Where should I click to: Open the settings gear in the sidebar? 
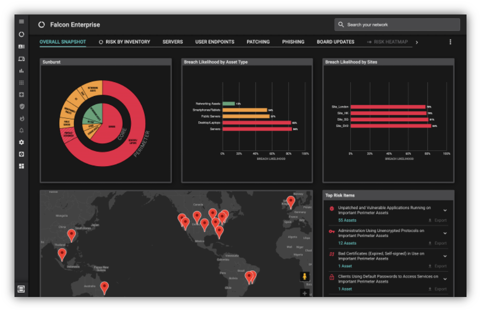(21, 142)
